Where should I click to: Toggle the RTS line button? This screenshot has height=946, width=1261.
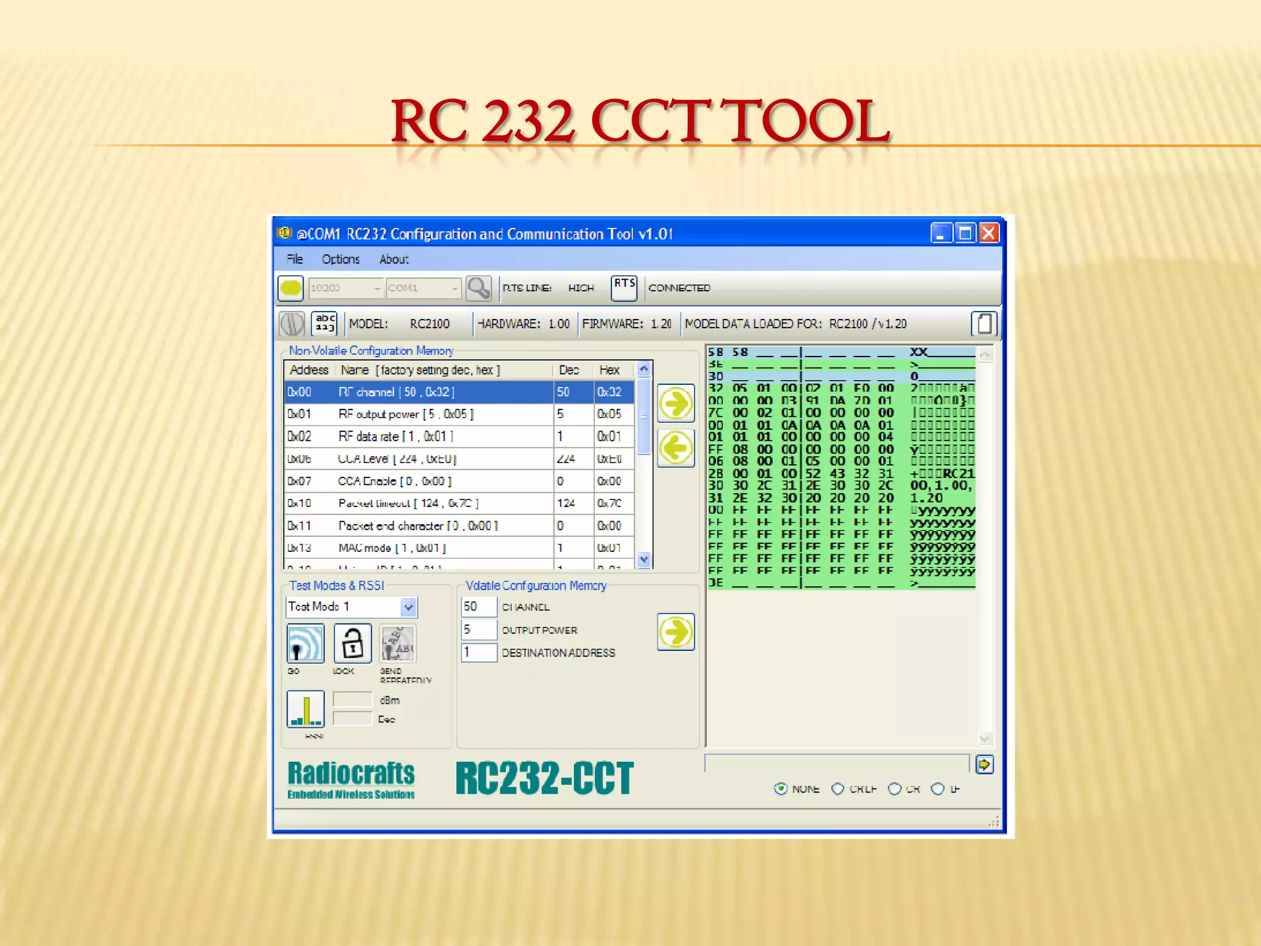(x=624, y=288)
